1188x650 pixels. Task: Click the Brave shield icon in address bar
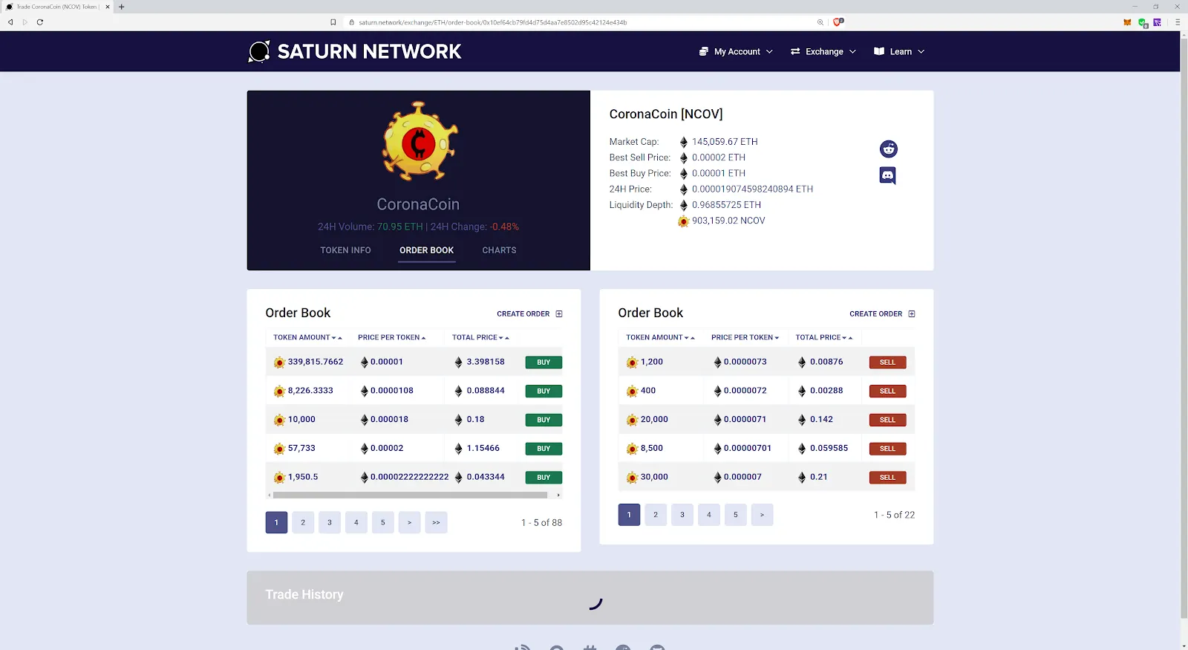[x=838, y=22]
